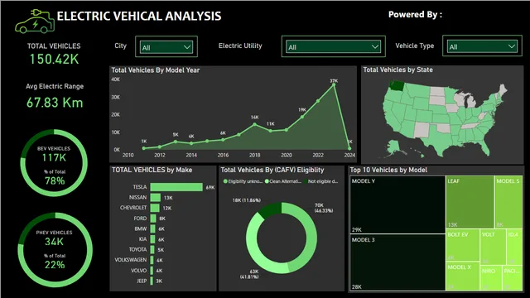The image size is (530, 298).
Task: Select the ID.4 treemap tile
Action: (x=514, y=247)
